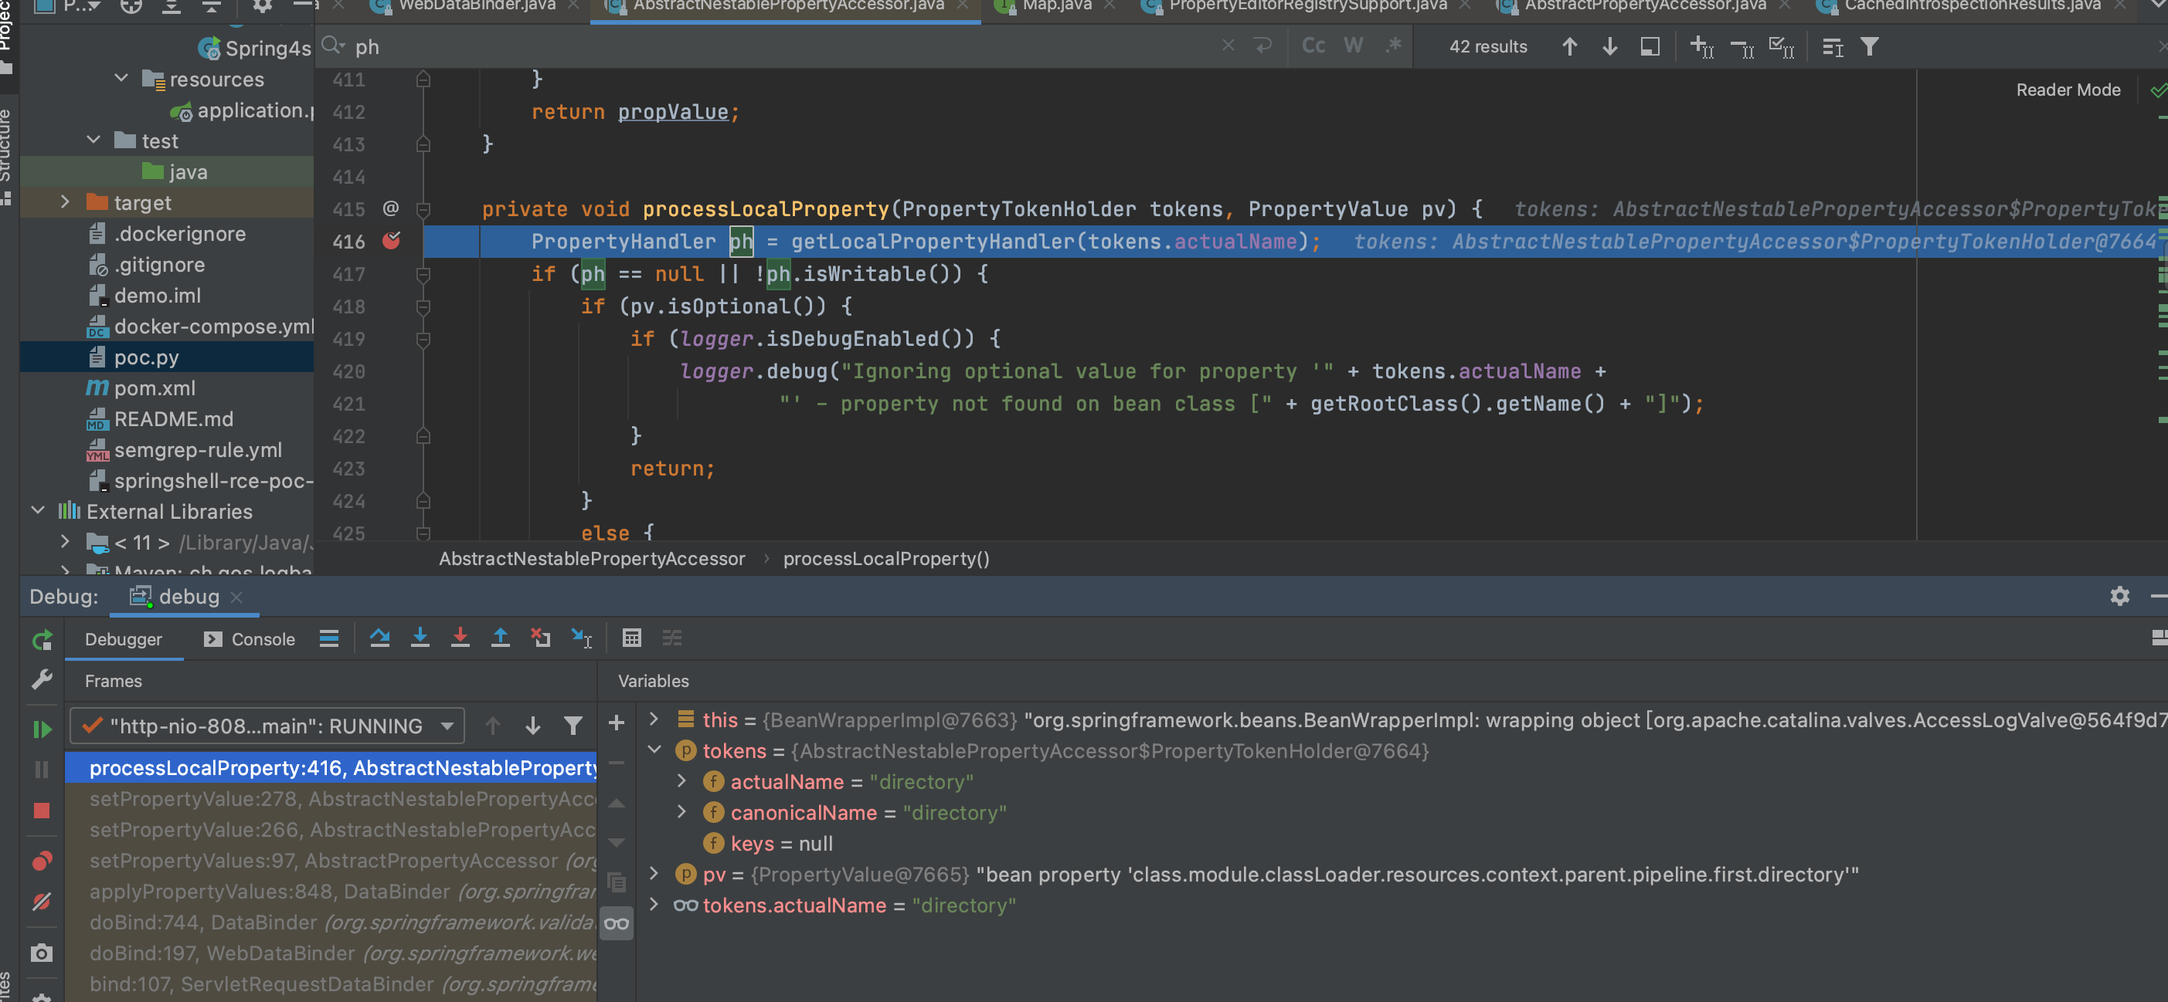
Task: Open debug panel gear settings
Action: pyautogui.click(x=2119, y=596)
